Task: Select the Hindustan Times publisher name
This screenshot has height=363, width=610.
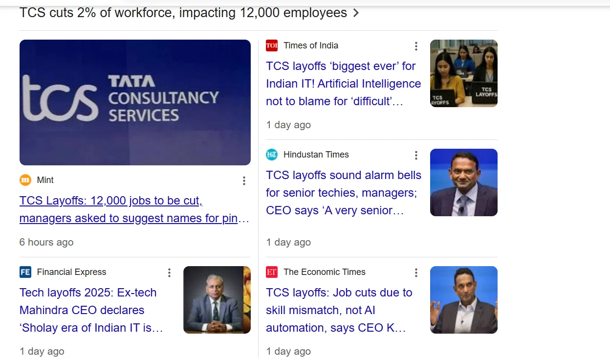Action: tap(316, 155)
